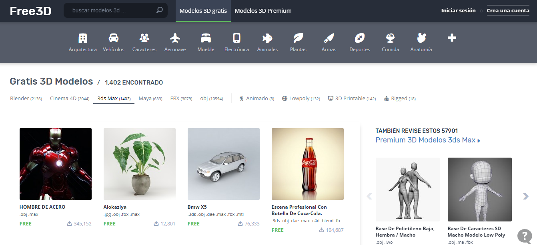Show previous premium models with left arrow
Screen dimensions: 537x245
click(x=369, y=196)
